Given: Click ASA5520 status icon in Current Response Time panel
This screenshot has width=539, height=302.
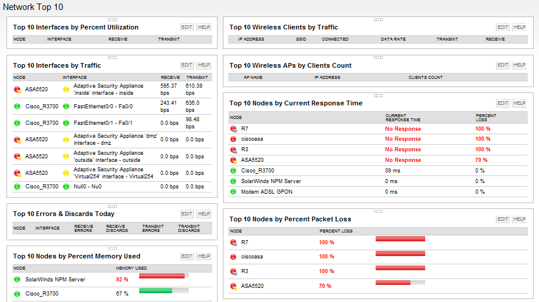Looking at the screenshot, I should click(x=234, y=160).
